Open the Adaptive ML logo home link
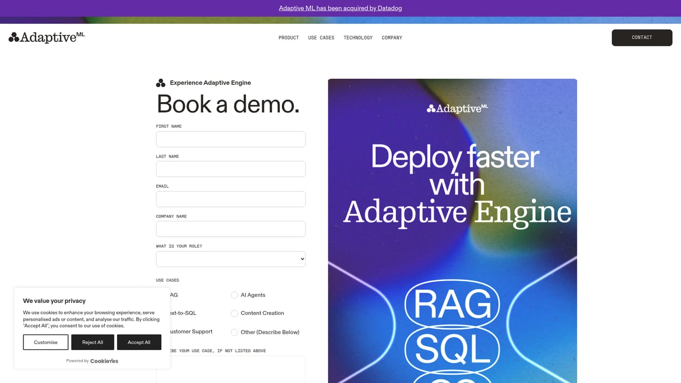This screenshot has width=681, height=383. click(x=47, y=37)
